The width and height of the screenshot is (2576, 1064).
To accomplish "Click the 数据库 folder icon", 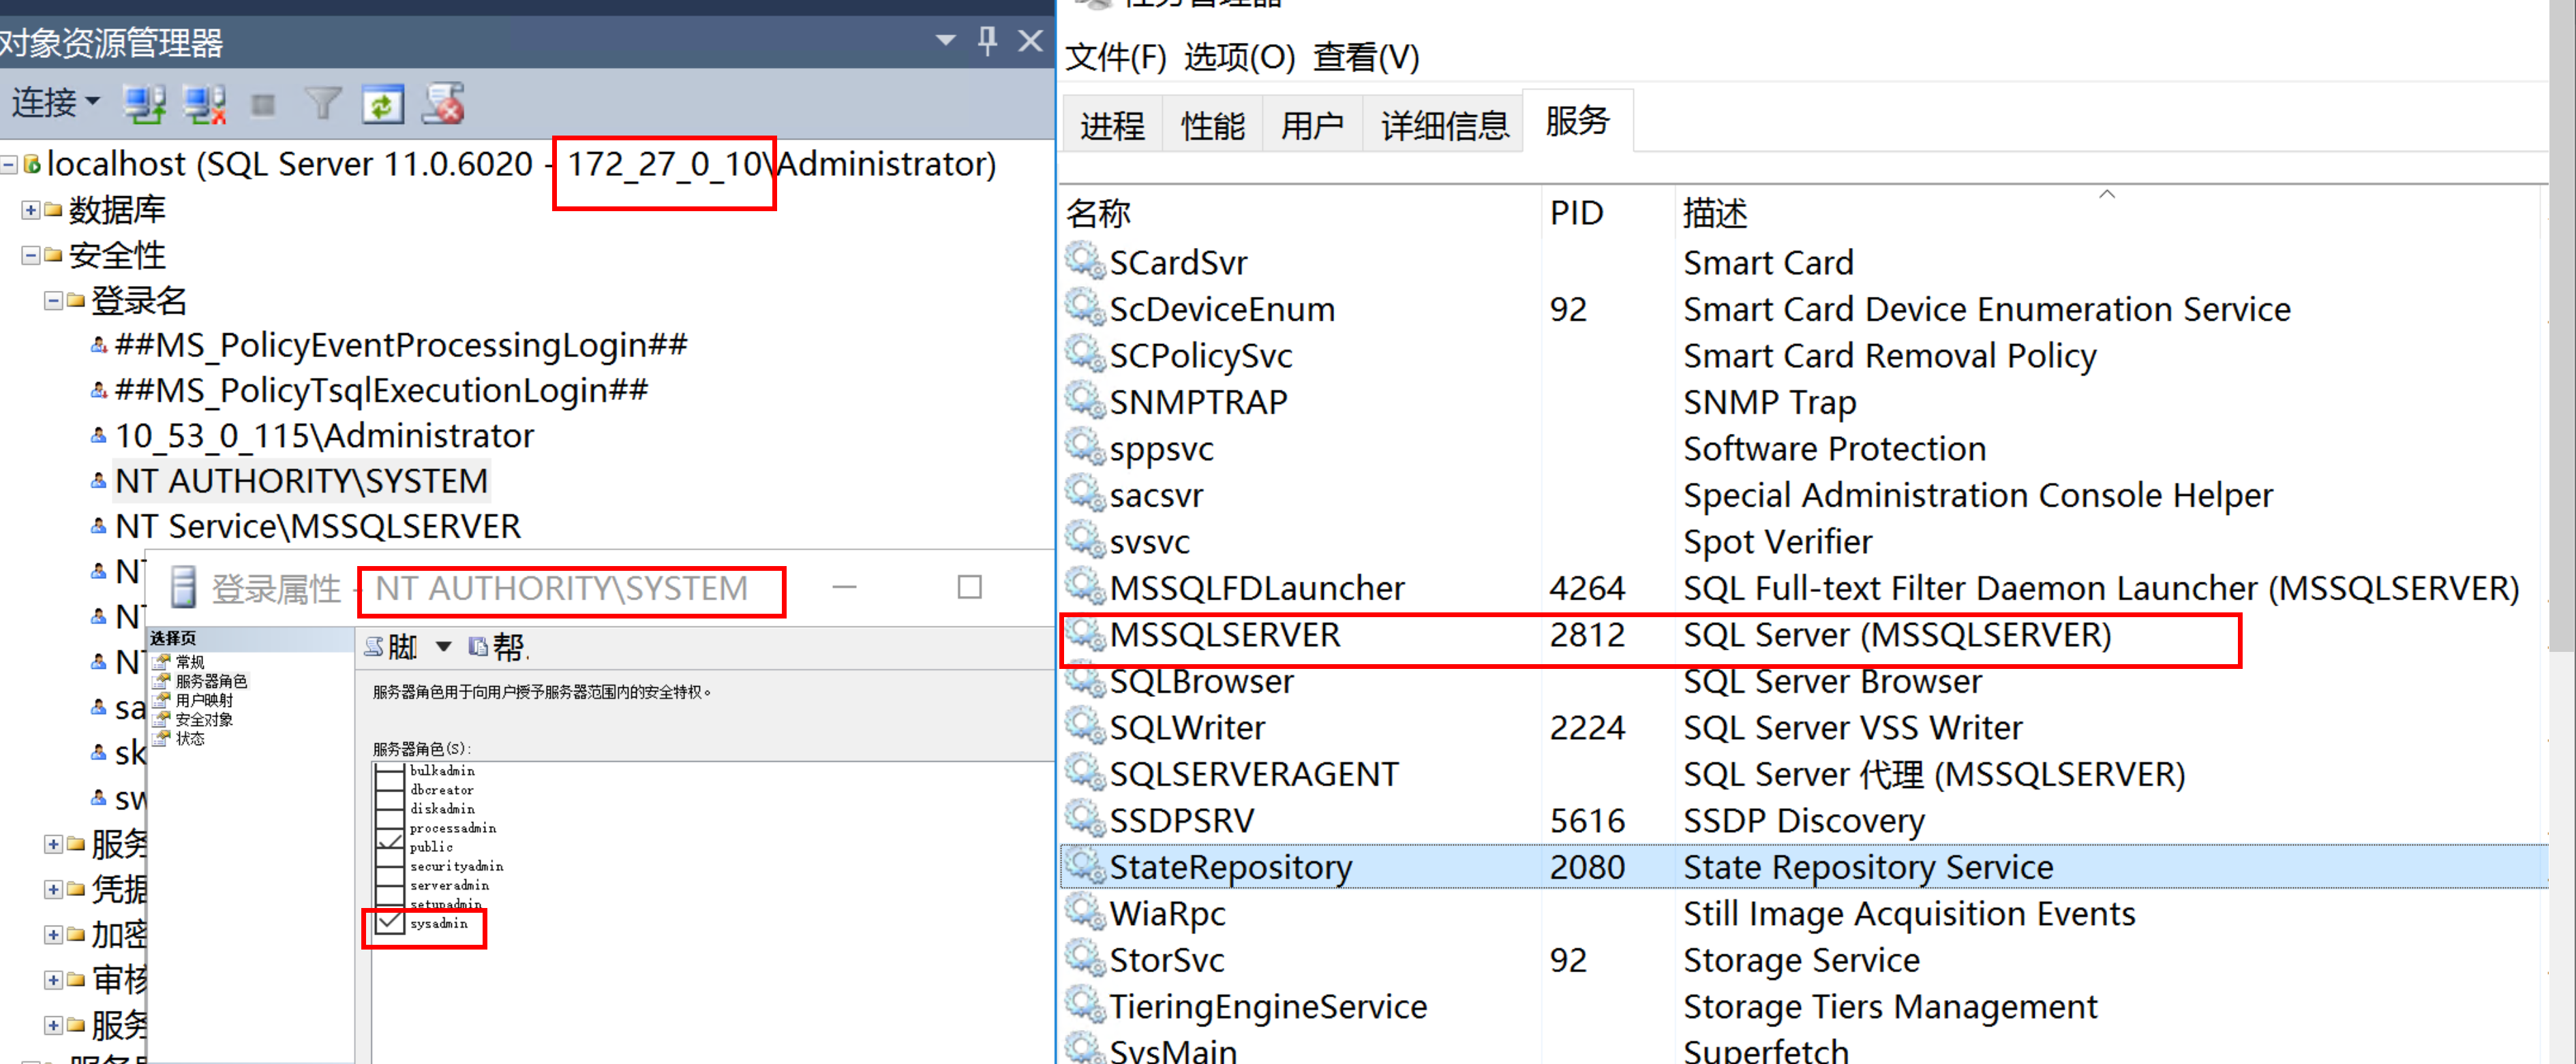I will tap(53, 210).
